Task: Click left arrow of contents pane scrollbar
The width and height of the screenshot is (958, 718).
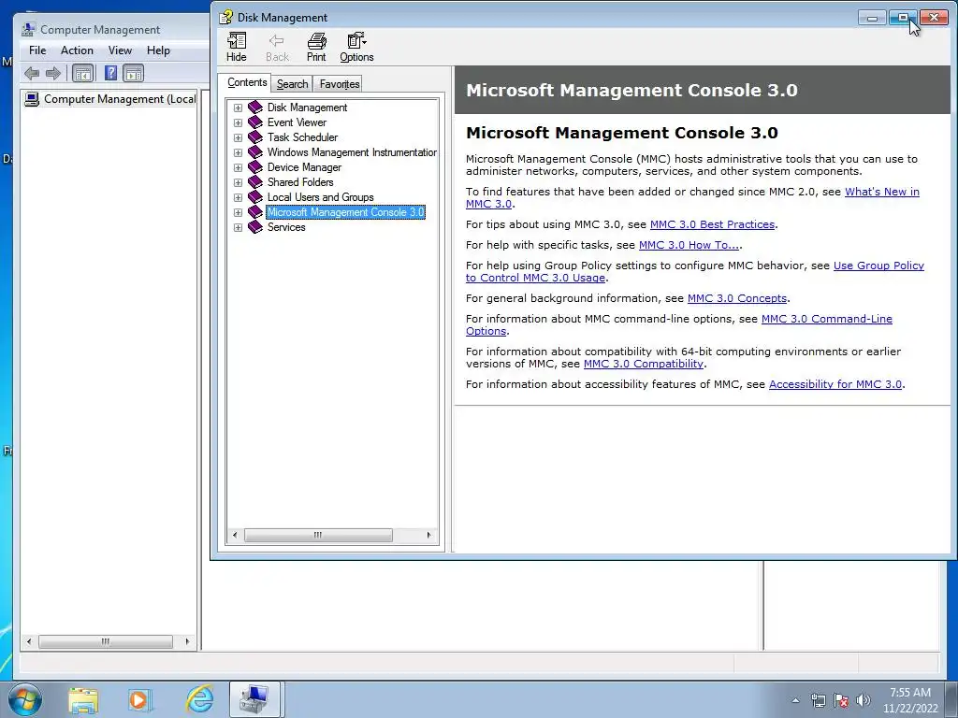Action: 235,536
